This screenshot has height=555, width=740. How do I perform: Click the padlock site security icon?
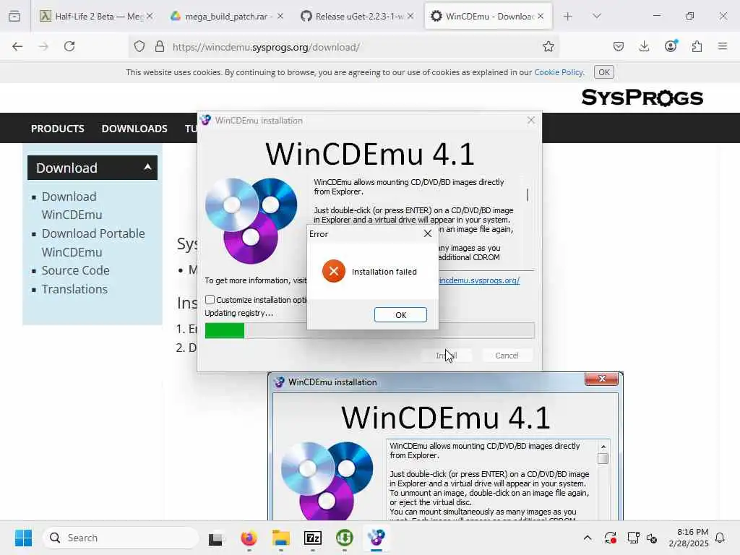click(160, 46)
